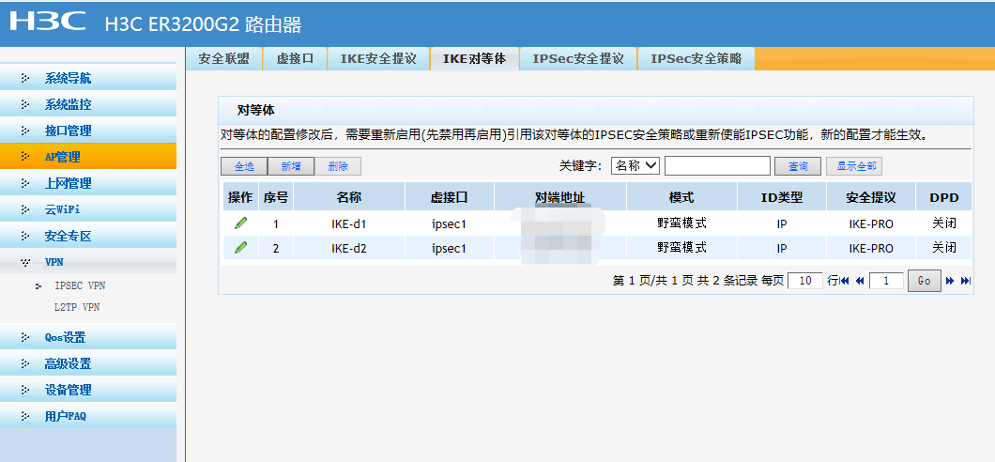Open the L2TP VPN submenu item
995x462 pixels.
77,307
